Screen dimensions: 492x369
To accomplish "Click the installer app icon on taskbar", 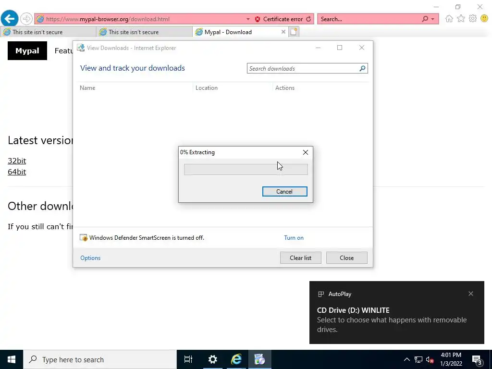I will tap(260, 359).
